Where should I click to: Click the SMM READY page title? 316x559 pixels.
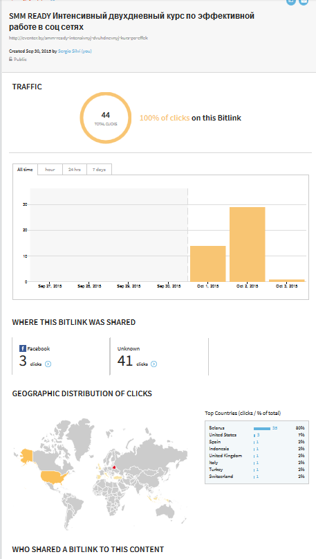pos(131,21)
